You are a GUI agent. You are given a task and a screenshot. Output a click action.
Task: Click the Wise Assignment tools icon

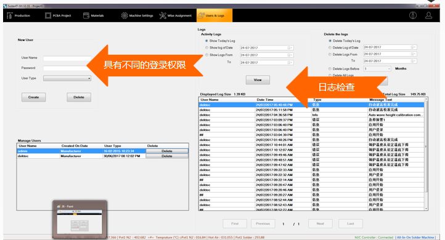pos(162,15)
